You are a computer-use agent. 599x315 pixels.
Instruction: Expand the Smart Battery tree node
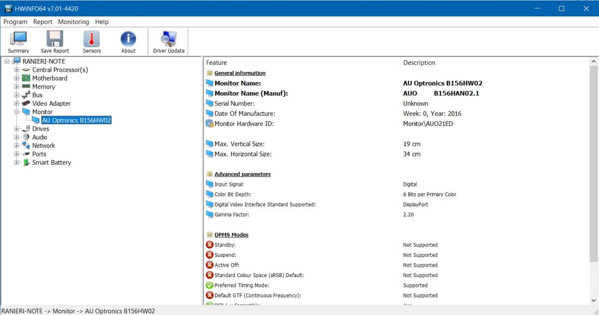click(17, 162)
